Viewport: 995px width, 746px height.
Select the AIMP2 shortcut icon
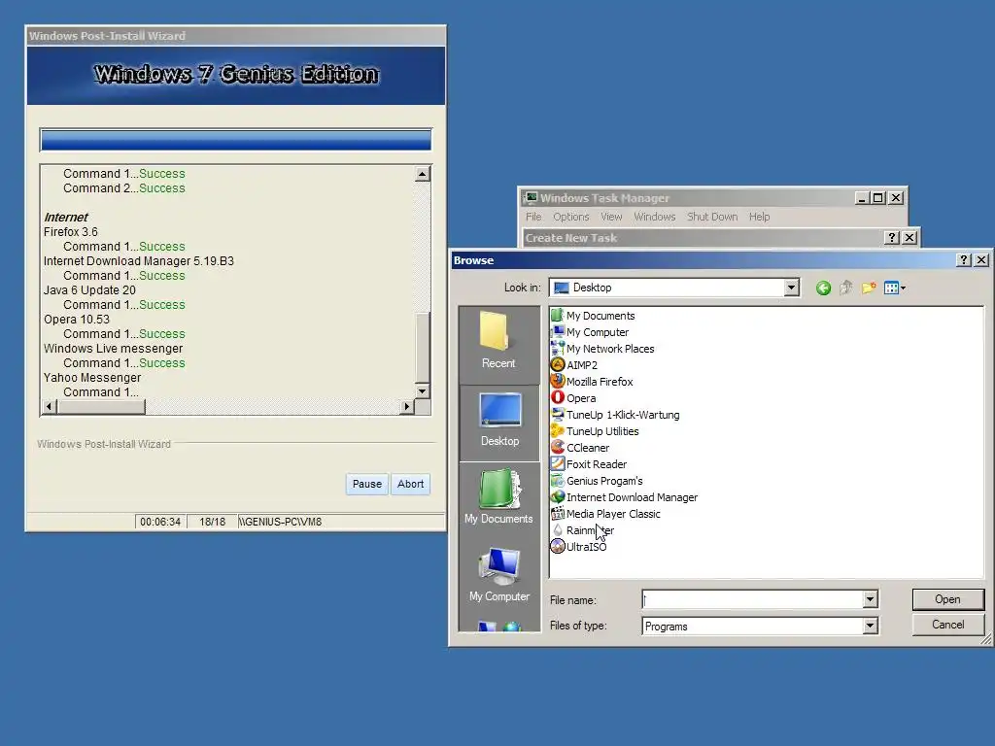tap(557, 365)
